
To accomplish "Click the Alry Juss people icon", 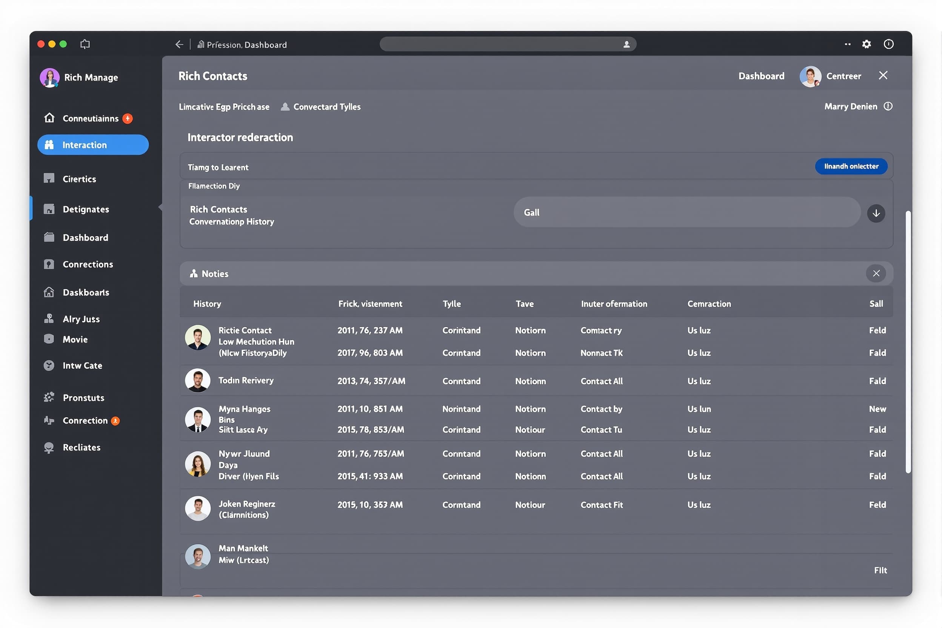I will 49,319.
